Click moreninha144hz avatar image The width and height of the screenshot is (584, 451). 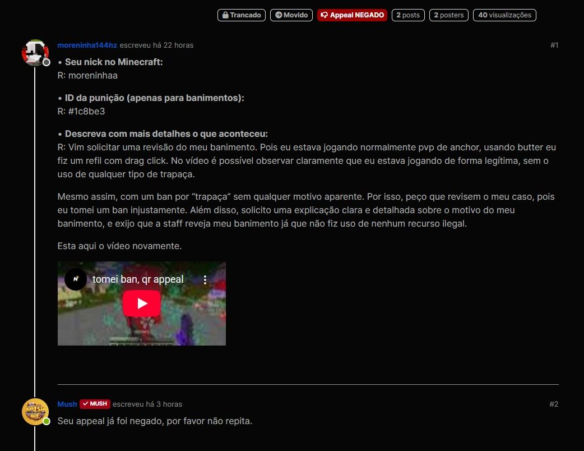click(x=35, y=53)
